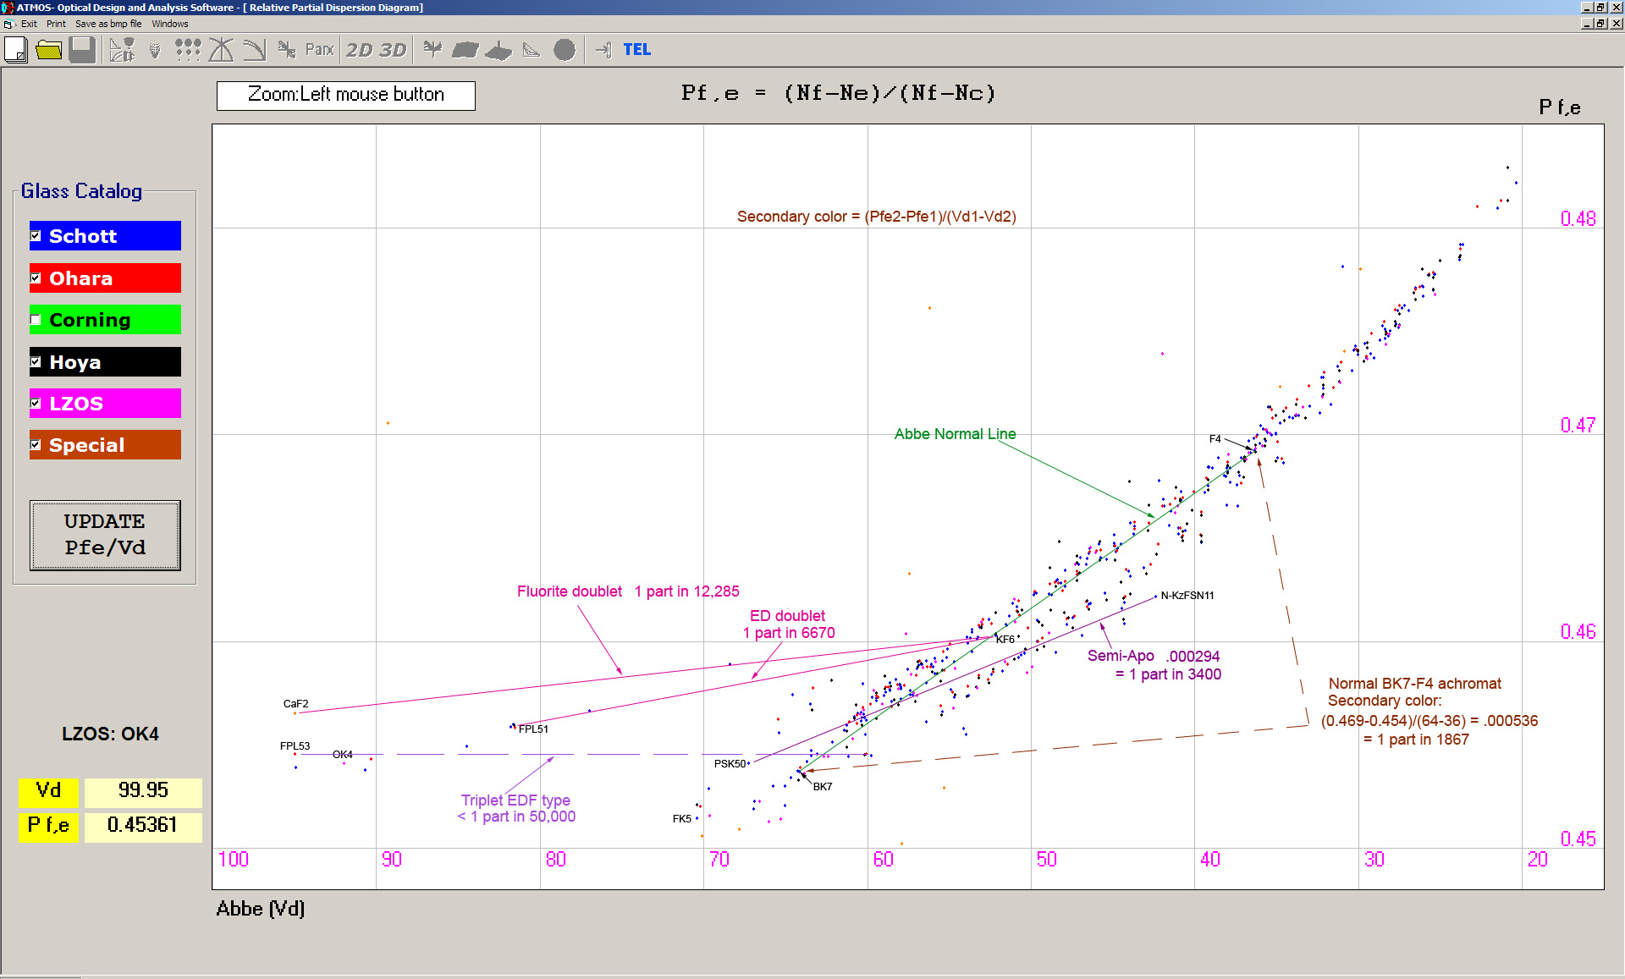Click the solid circle toolbar icon
This screenshot has height=979, width=1625.
coord(565,50)
